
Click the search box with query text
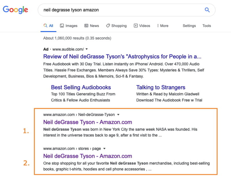click(126, 10)
